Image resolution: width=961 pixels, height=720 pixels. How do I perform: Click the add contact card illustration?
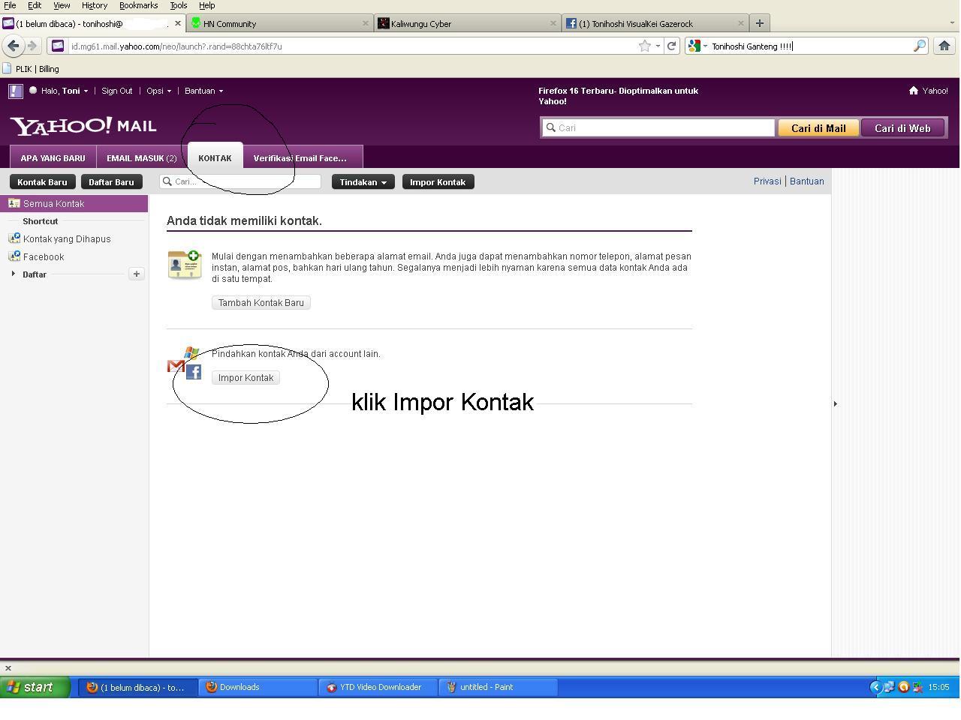pyautogui.click(x=184, y=265)
